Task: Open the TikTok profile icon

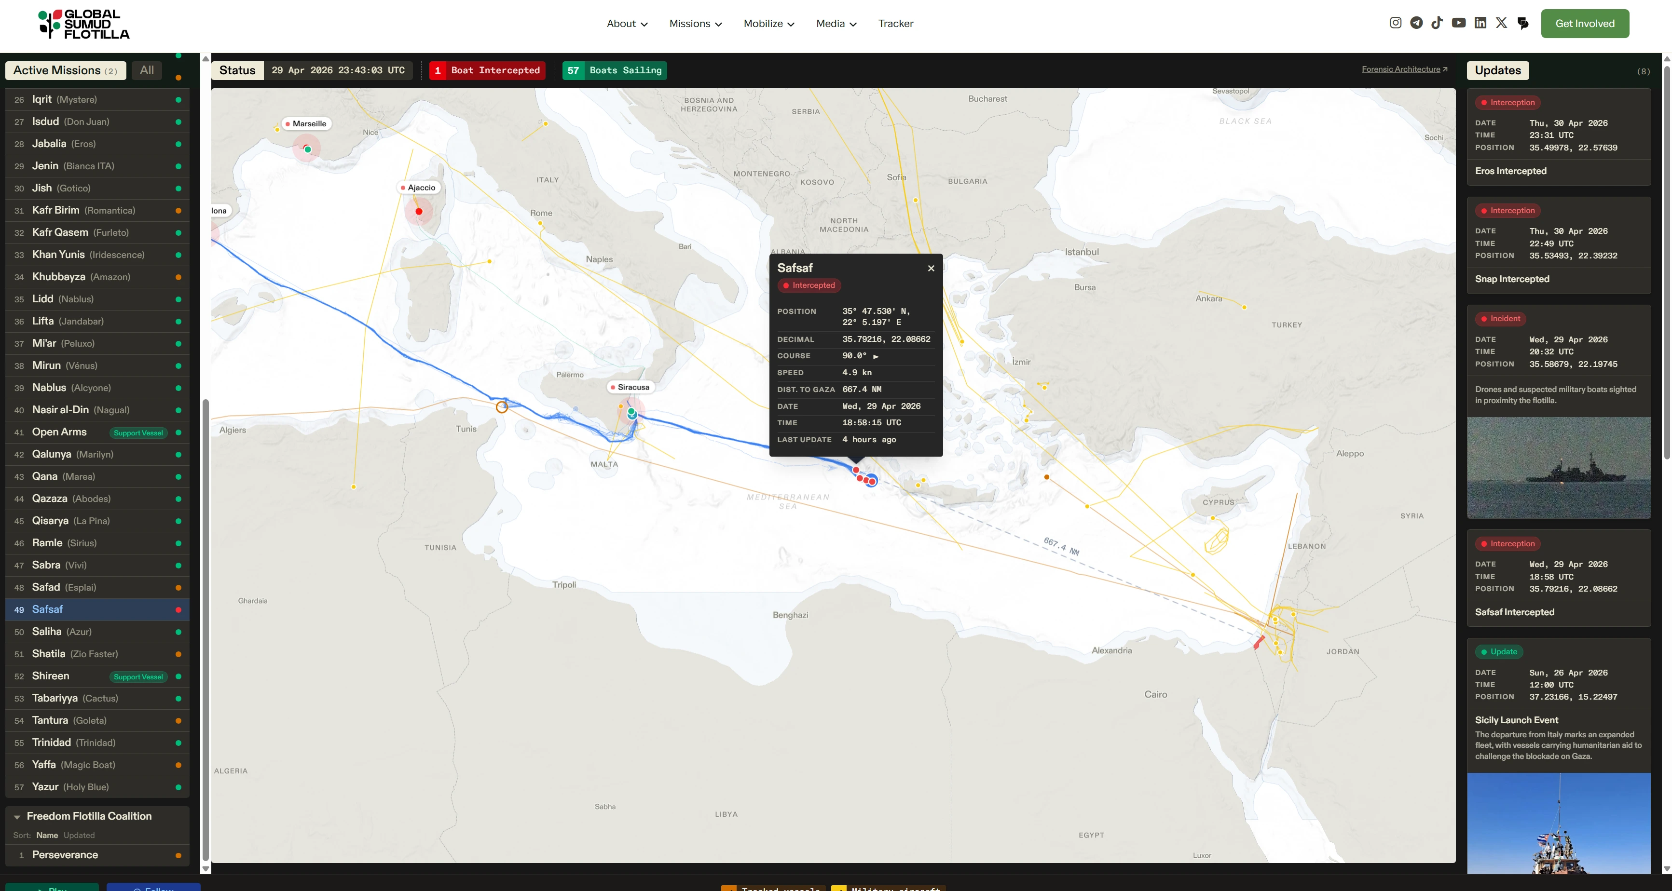Action: (x=1437, y=23)
